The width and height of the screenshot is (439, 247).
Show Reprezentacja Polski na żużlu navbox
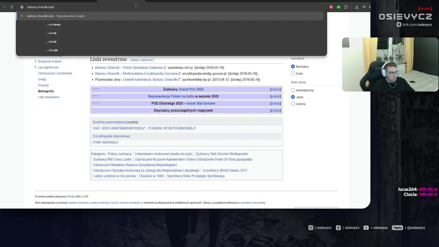click(275, 96)
